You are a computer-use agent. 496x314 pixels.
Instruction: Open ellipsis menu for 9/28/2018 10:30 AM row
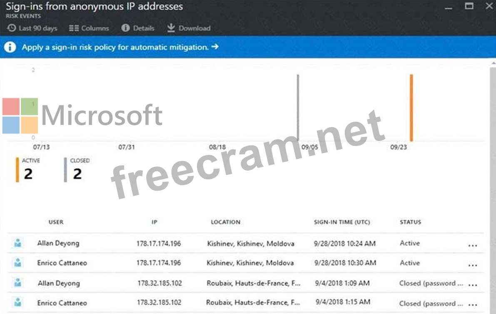473,265
